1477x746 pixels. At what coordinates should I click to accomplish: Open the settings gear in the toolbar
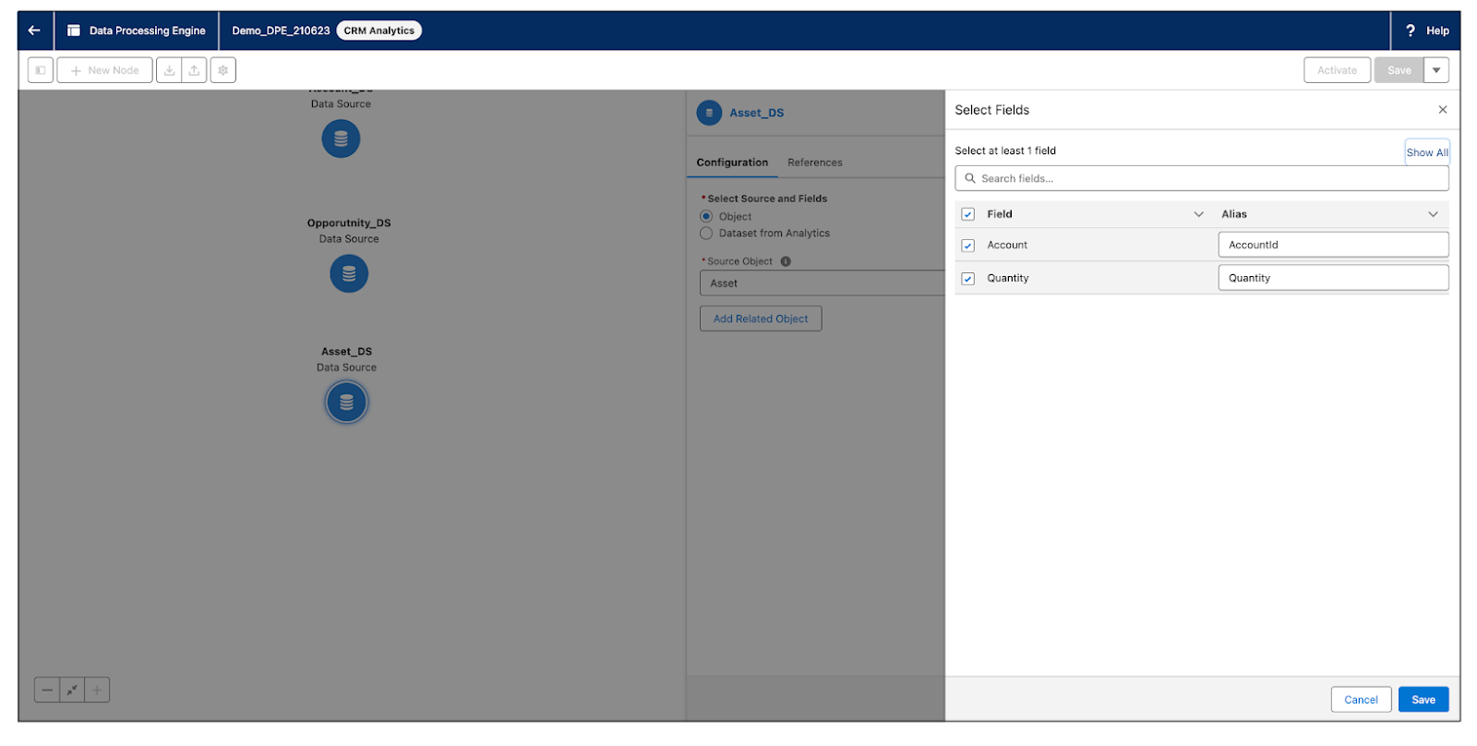point(222,70)
